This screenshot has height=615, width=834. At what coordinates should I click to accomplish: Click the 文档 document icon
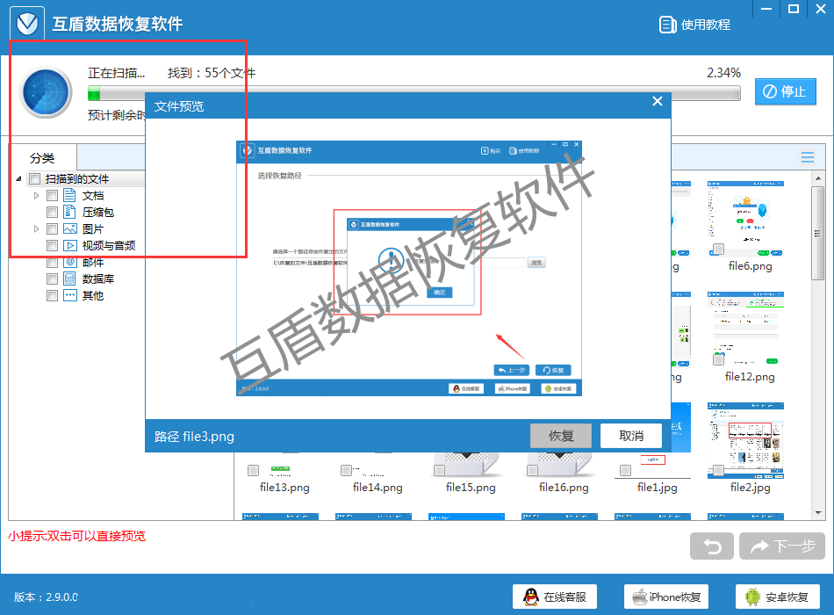(x=69, y=195)
